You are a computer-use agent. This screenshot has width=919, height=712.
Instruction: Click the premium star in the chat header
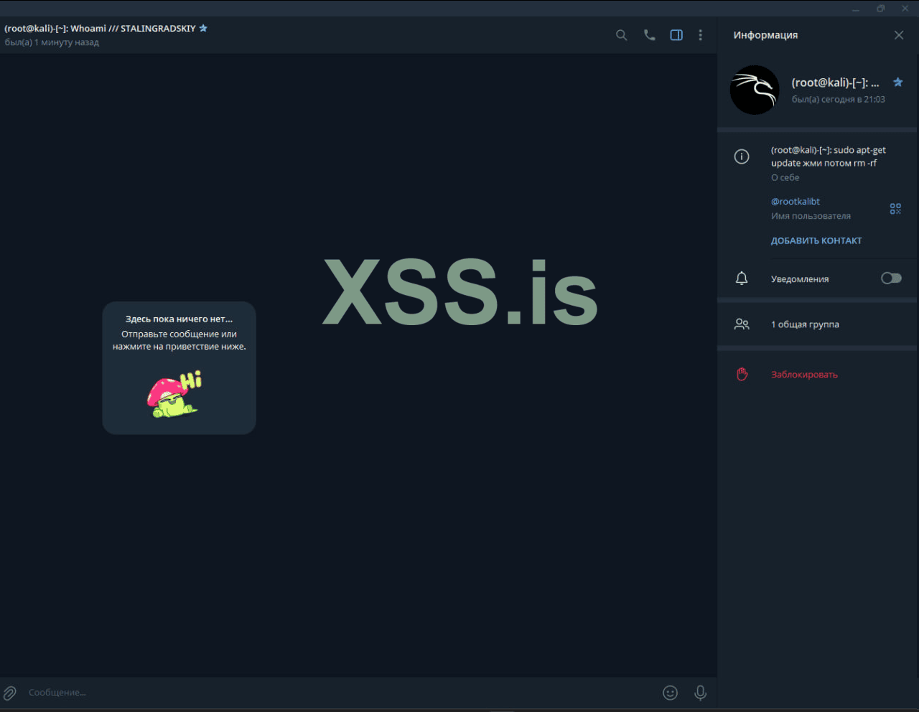click(x=203, y=28)
